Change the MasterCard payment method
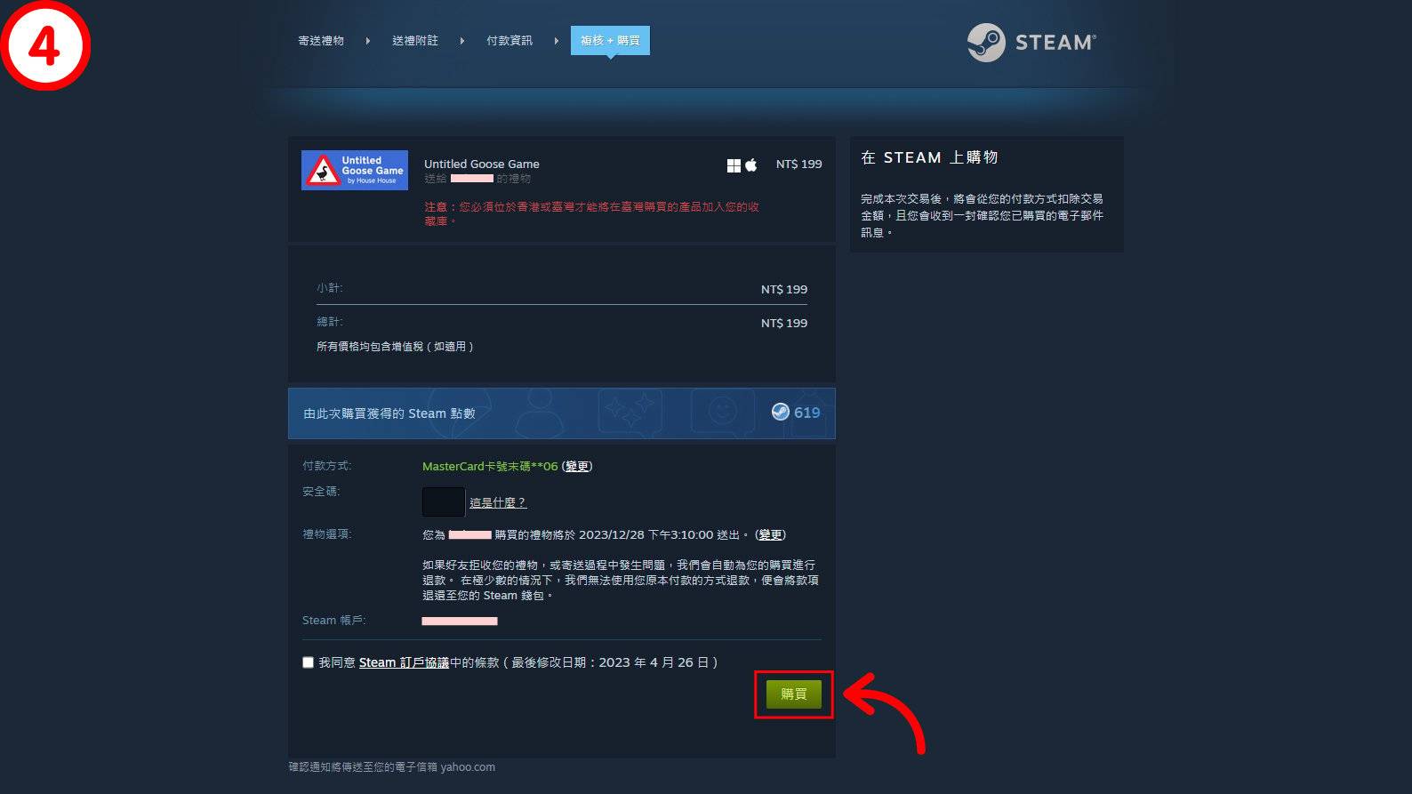The image size is (1412, 794). tap(577, 466)
